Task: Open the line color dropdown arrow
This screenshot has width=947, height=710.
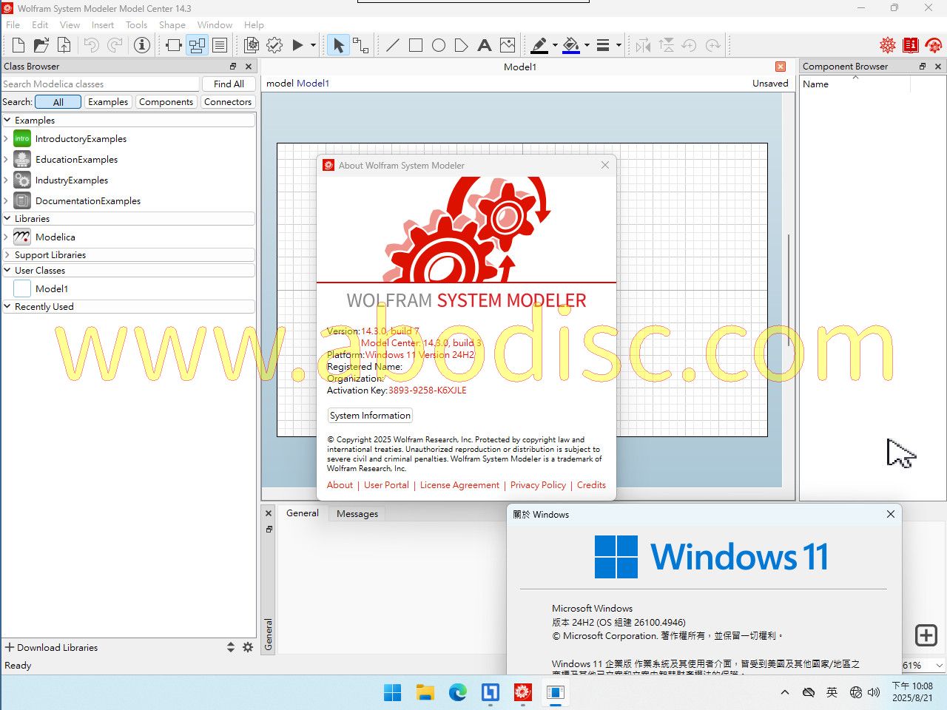Action: 555,45
